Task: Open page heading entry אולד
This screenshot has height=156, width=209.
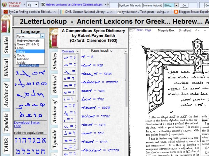Action: coord(93,99)
